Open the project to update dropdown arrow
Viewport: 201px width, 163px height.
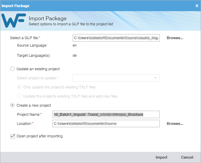155,78
